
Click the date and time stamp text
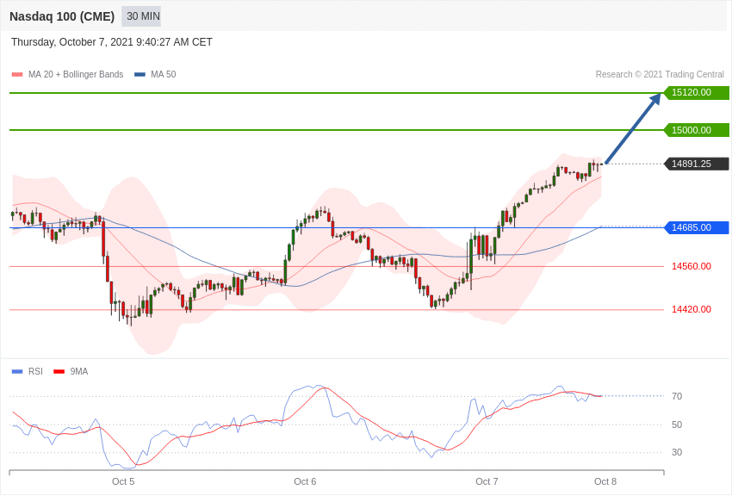click(112, 42)
